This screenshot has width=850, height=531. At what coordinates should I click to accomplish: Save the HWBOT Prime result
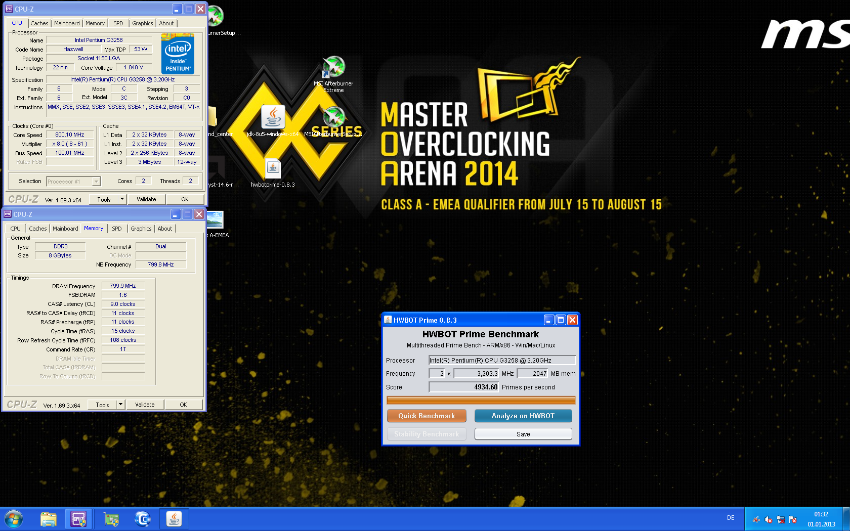point(523,434)
